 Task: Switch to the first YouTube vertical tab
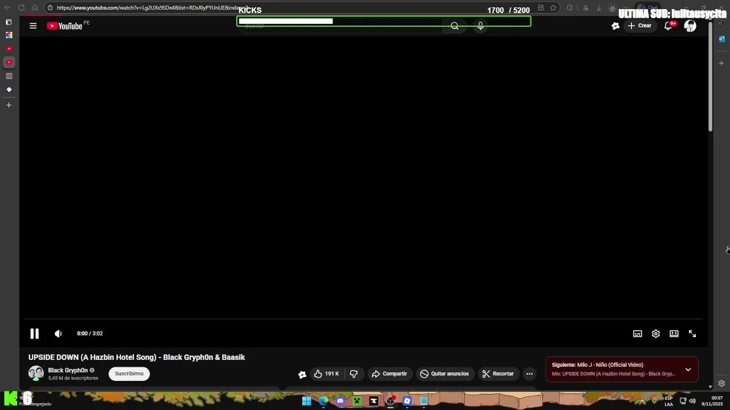tap(9, 48)
